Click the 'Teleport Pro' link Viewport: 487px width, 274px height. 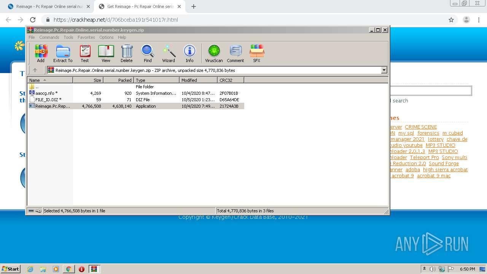point(424,158)
